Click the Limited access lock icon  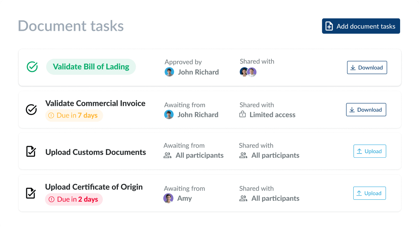(x=242, y=114)
